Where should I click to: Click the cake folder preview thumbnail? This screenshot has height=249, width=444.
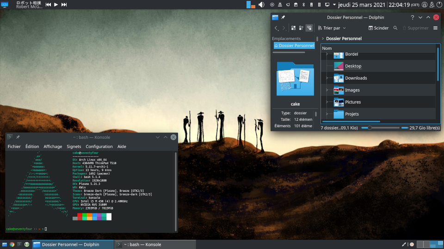tap(295, 79)
